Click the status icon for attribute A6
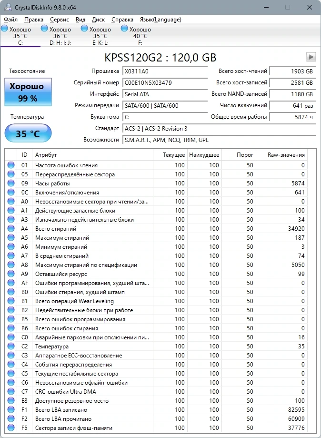This screenshot has height=438, width=321. 11,246
